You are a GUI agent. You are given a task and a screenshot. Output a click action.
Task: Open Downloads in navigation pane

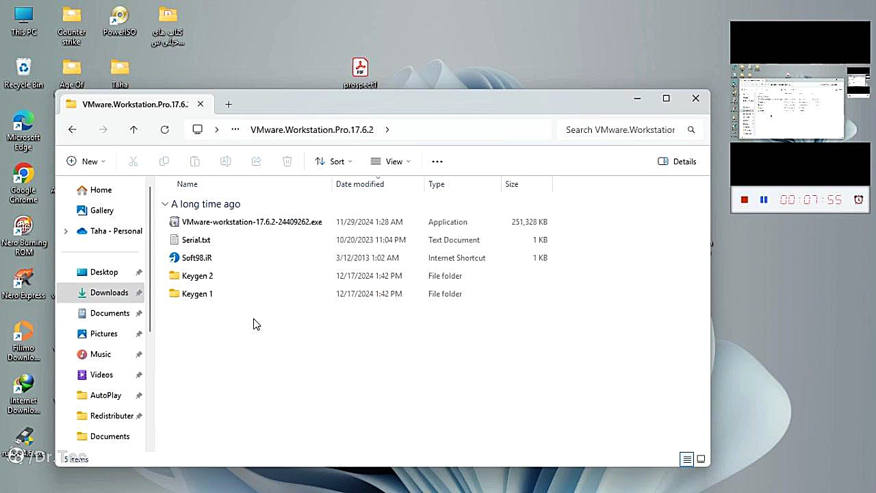pyautogui.click(x=101, y=293)
